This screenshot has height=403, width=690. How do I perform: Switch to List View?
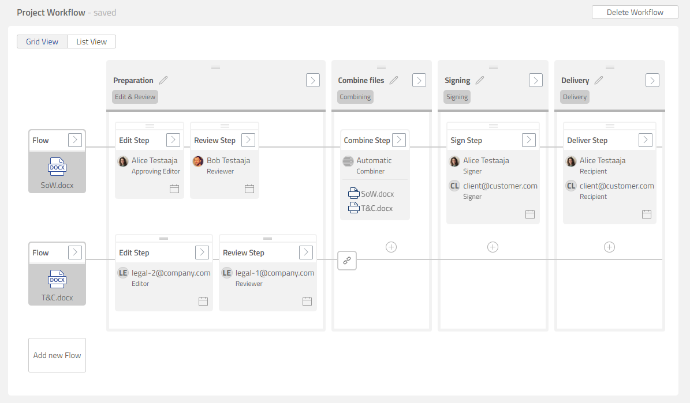92,42
